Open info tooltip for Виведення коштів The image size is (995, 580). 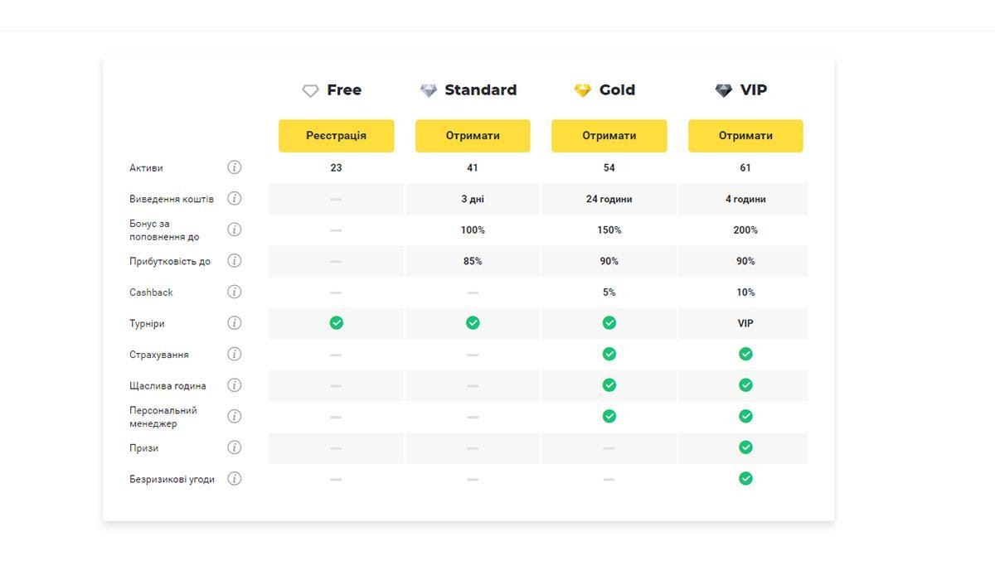click(234, 199)
